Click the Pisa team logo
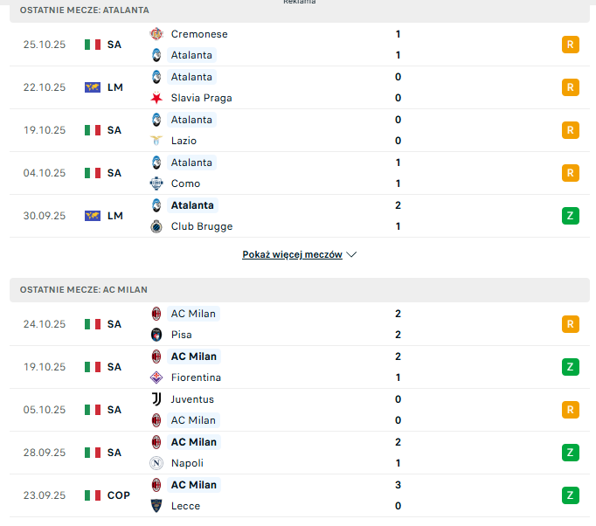Screen dimensions: 596x526 click(x=156, y=335)
